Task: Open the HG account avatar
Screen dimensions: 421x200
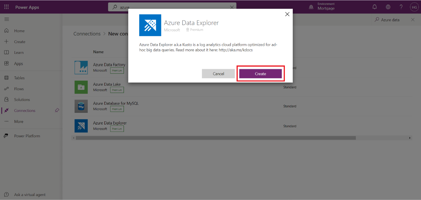Action: point(414,7)
